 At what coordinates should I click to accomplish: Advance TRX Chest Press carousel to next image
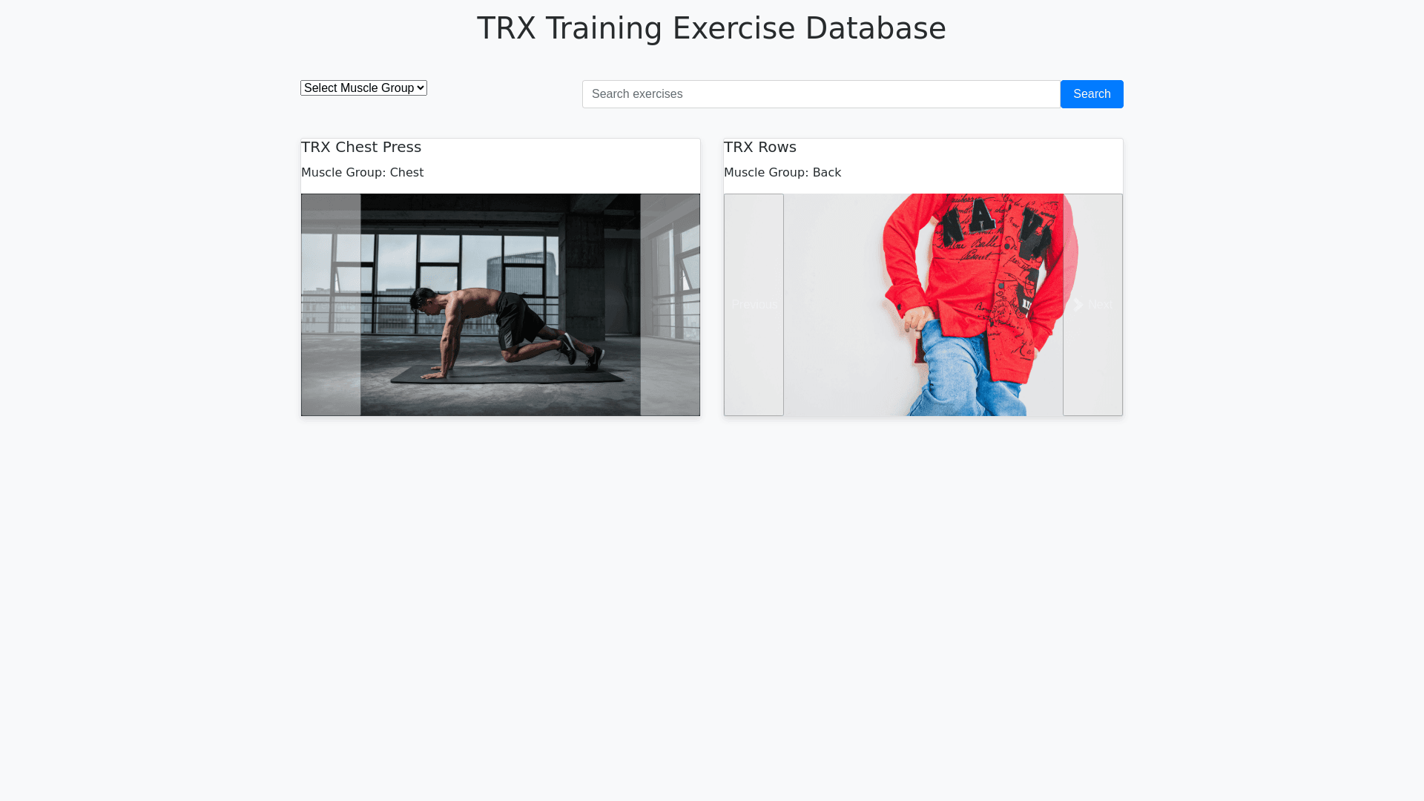(x=670, y=305)
